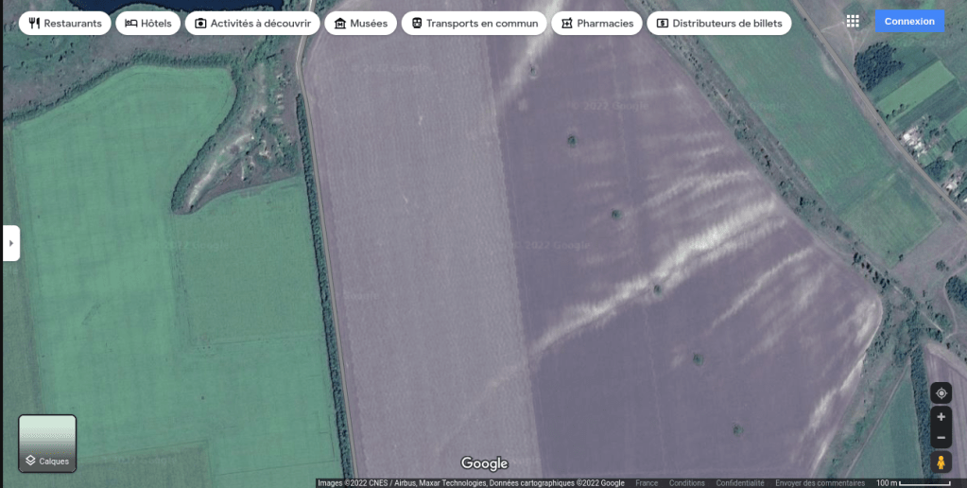Open the Confidentialité footer link

click(740, 483)
